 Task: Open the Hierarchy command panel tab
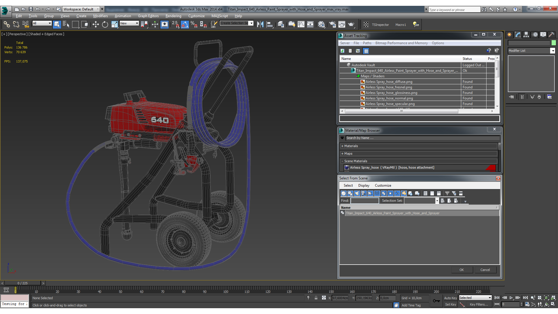[526, 35]
